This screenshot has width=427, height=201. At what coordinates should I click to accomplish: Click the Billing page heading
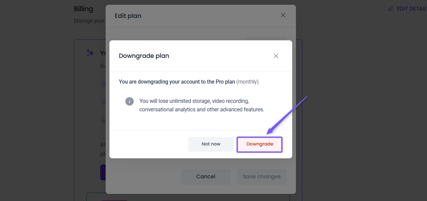click(84, 9)
